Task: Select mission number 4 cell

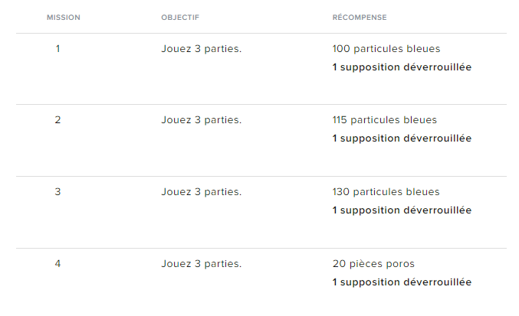Action: (57, 264)
